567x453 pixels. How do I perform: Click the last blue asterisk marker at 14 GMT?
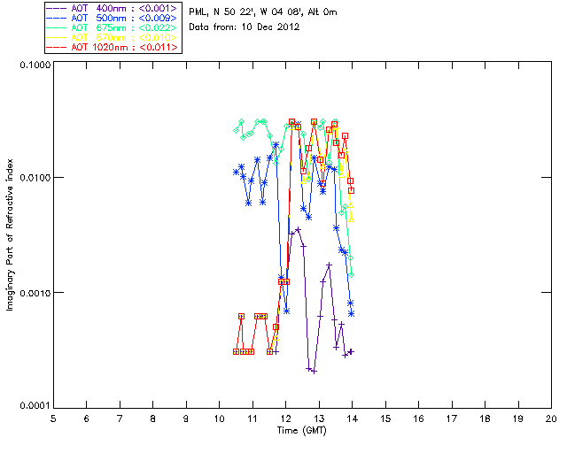click(351, 313)
